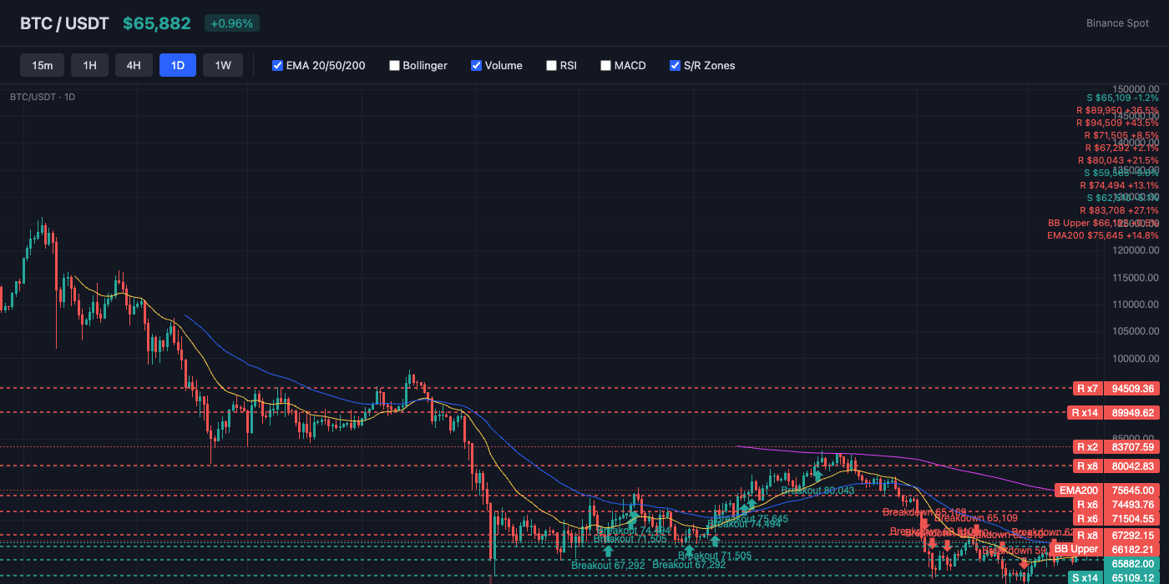Click the R $89,950 +36.5% legend line

1117,110
